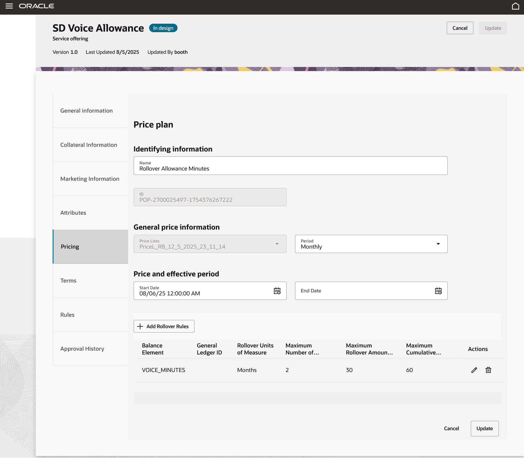Open the Start Date calendar picker
Viewport: 524px width, 458px height.
coord(277,291)
